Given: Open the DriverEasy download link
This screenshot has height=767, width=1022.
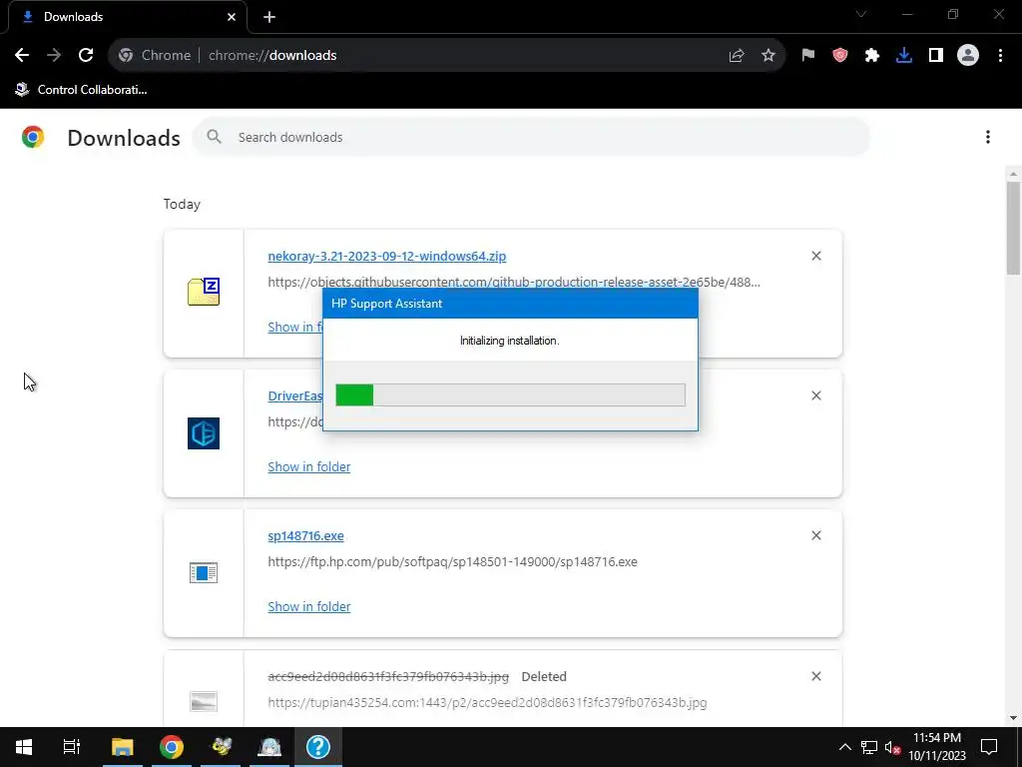Looking at the screenshot, I should (295, 395).
